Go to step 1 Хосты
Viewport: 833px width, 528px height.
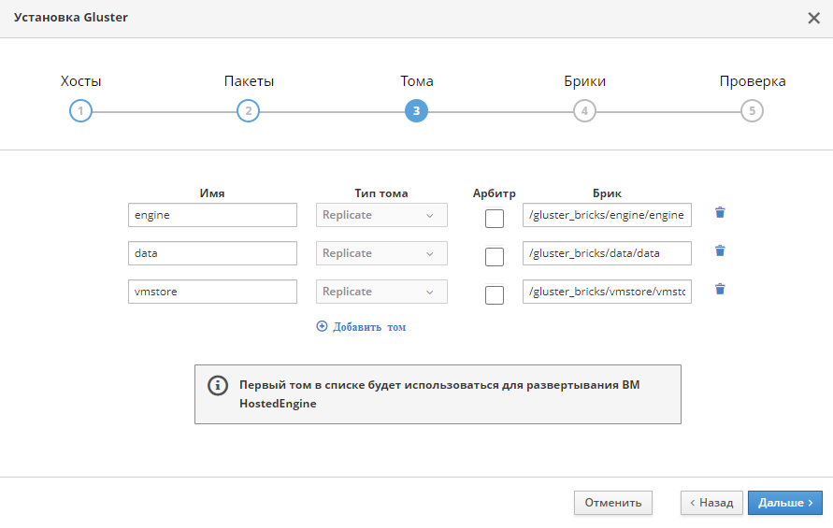tap(80, 111)
